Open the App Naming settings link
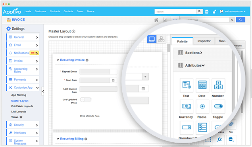252x147 pixels. [x=19, y=95]
